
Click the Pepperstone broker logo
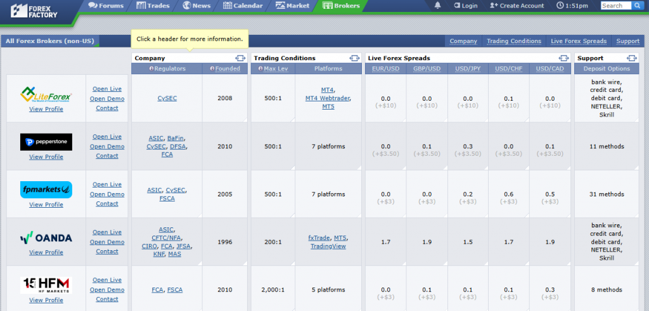tap(46, 142)
